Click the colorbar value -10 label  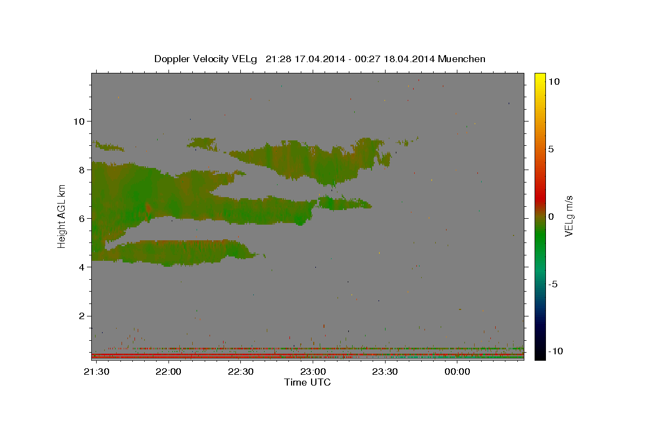coord(555,351)
